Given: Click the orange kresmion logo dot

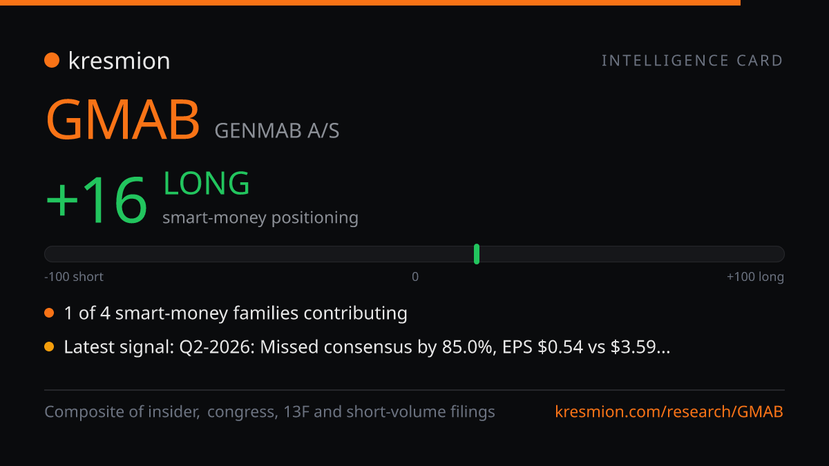Looking at the screenshot, I should point(52,61).
